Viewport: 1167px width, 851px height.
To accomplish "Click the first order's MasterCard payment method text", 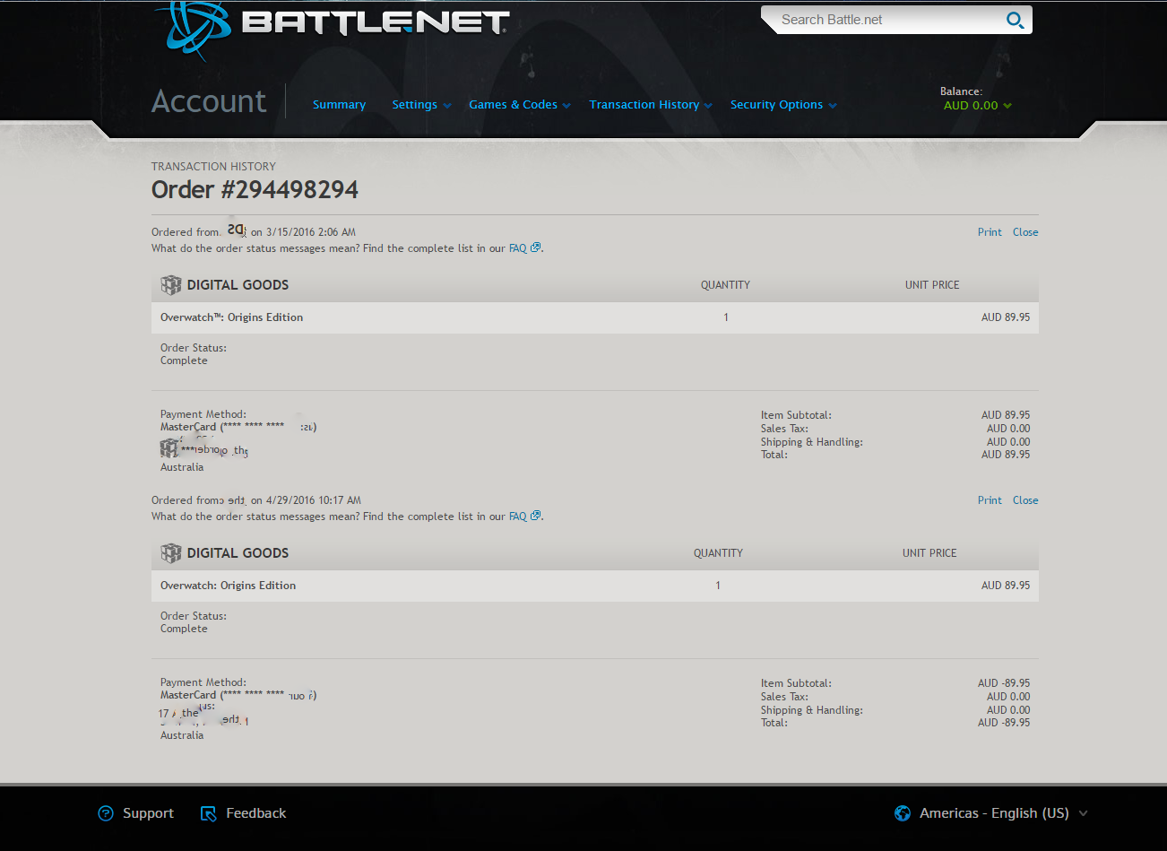I will click(x=238, y=427).
